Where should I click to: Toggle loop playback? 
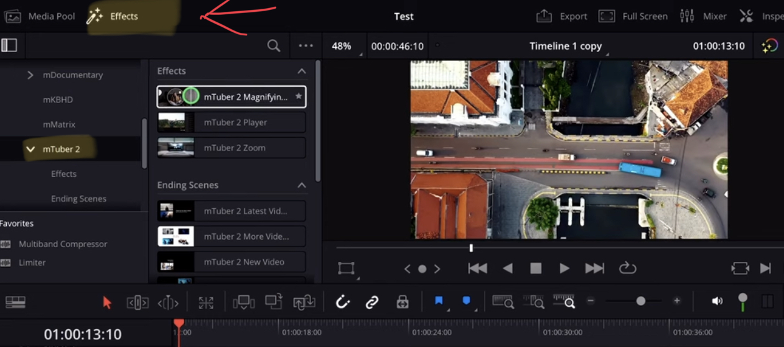coord(627,268)
